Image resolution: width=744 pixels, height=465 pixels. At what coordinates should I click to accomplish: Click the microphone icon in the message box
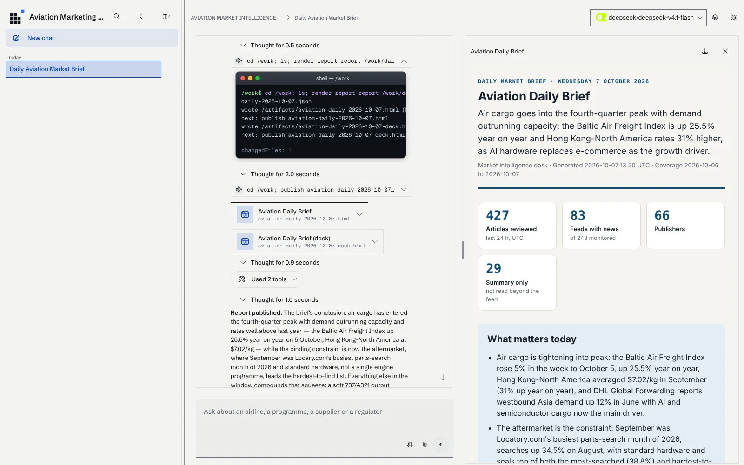coord(410,445)
